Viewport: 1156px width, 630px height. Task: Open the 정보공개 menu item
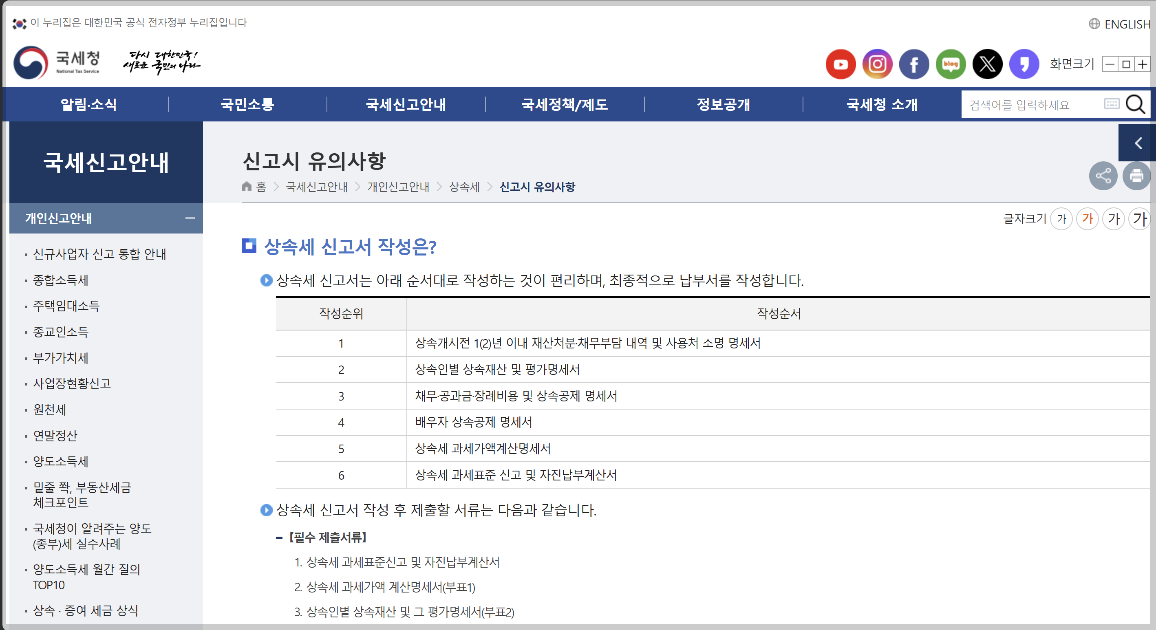point(723,105)
